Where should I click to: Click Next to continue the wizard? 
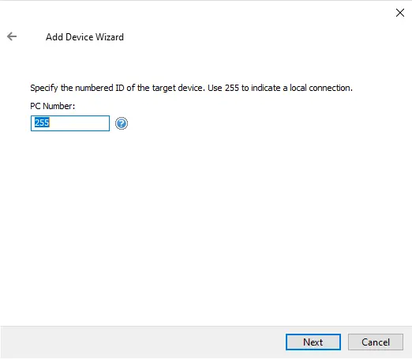click(313, 342)
